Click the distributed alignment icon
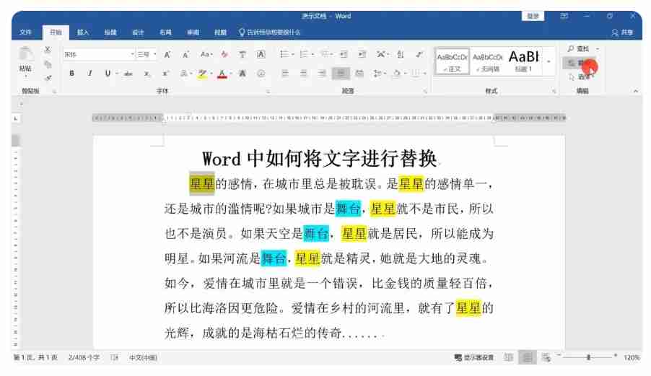 359,74
